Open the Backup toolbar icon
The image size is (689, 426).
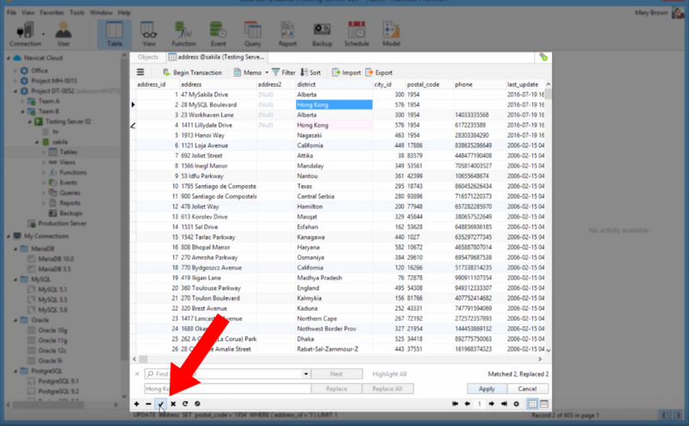point(322,34)
